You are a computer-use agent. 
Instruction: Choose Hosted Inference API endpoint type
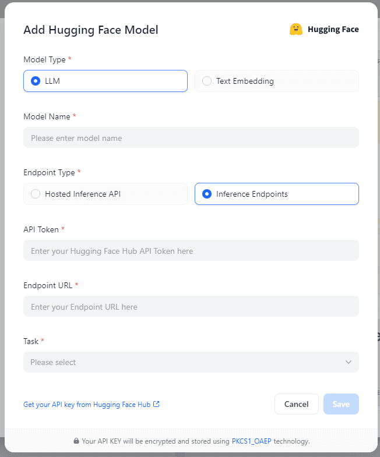(x=36, y=194)
